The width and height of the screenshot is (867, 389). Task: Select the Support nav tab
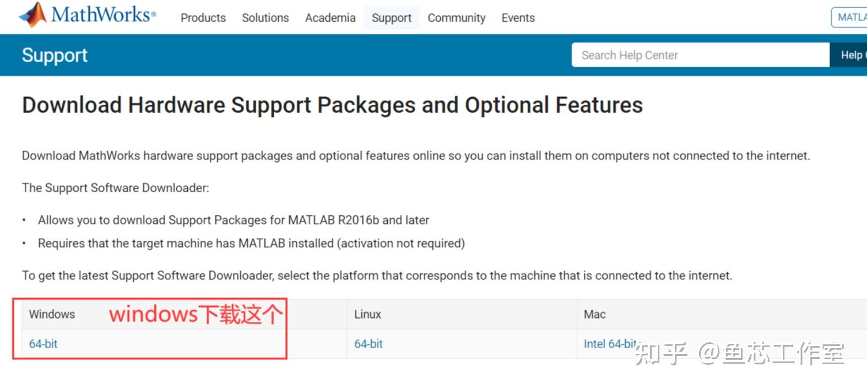pos(391,18)
